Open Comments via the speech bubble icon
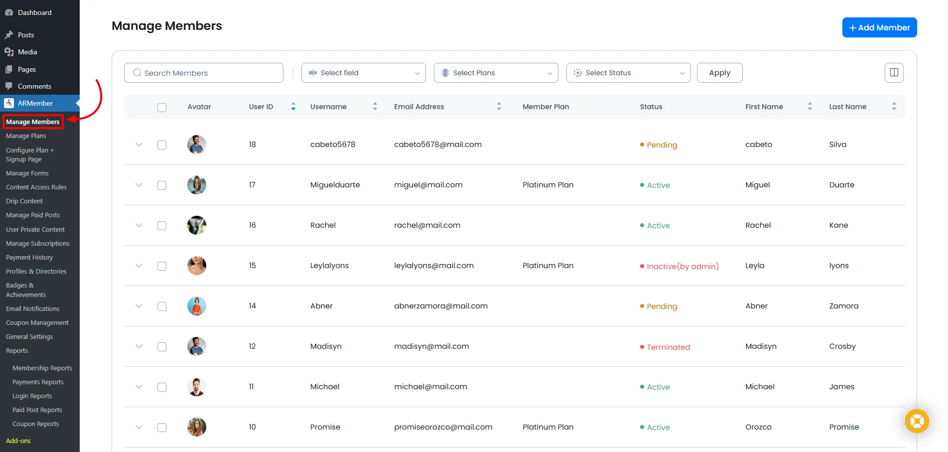 pos(9,86)
